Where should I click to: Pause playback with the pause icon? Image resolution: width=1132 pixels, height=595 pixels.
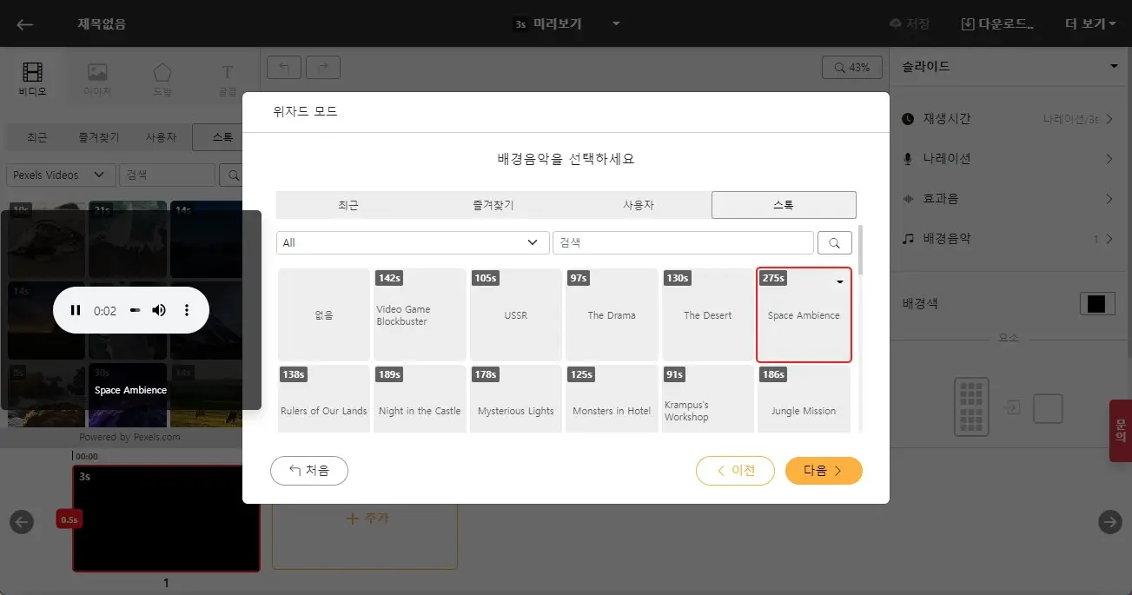pyautogui.click(x=76, y=309)
